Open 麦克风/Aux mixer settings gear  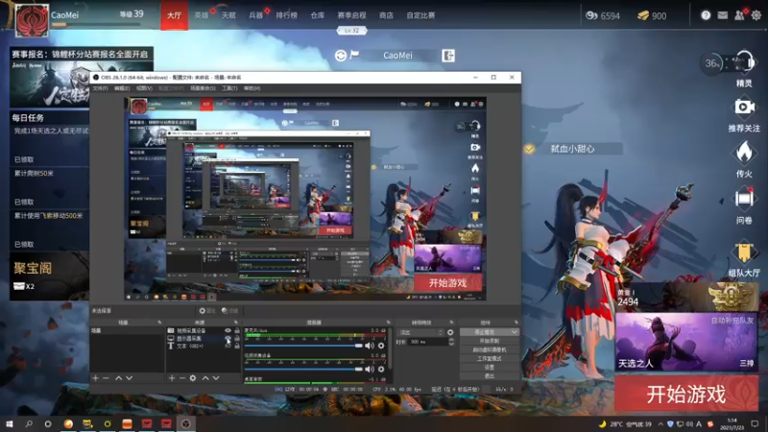point(381,346)
